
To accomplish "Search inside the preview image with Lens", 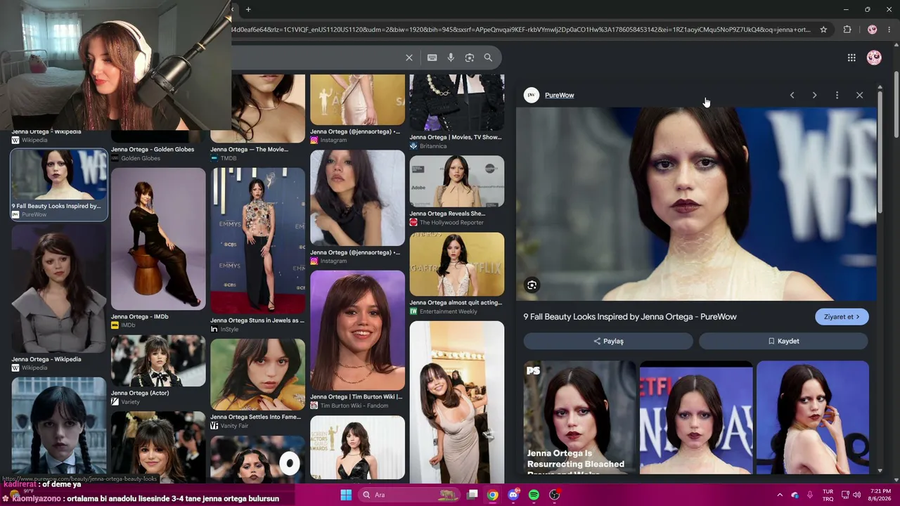I will pos(532,285).
